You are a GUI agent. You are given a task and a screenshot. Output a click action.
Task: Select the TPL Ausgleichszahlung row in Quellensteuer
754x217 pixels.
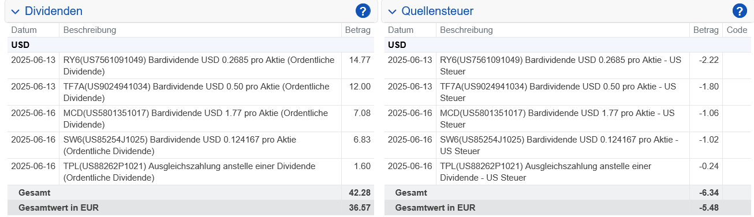tap(569, 172)
